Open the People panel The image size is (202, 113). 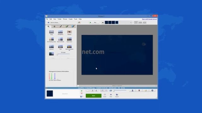pyautogui.click(x=133, y=91)
